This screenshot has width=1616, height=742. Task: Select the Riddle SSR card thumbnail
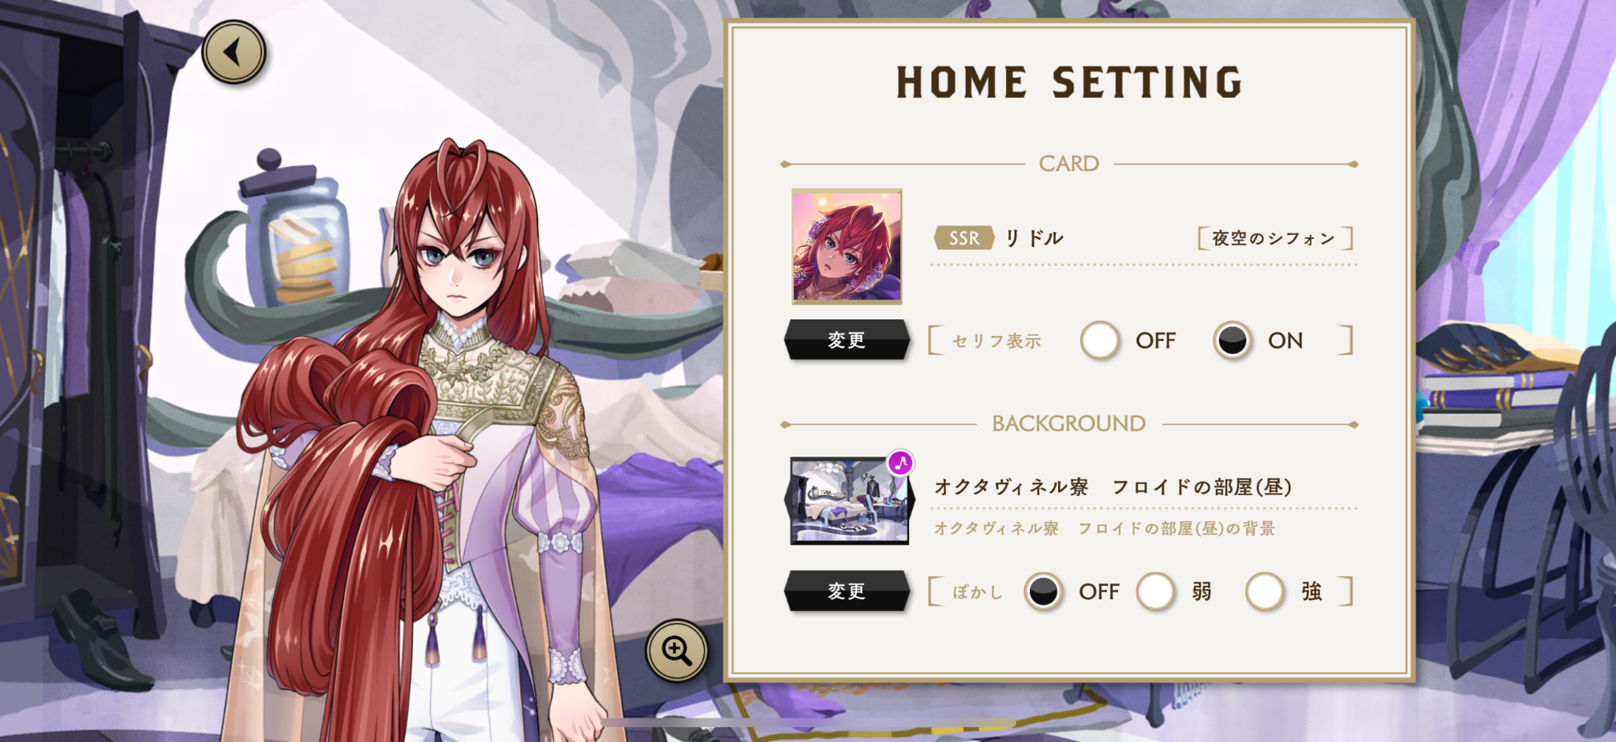coord(847,246)
